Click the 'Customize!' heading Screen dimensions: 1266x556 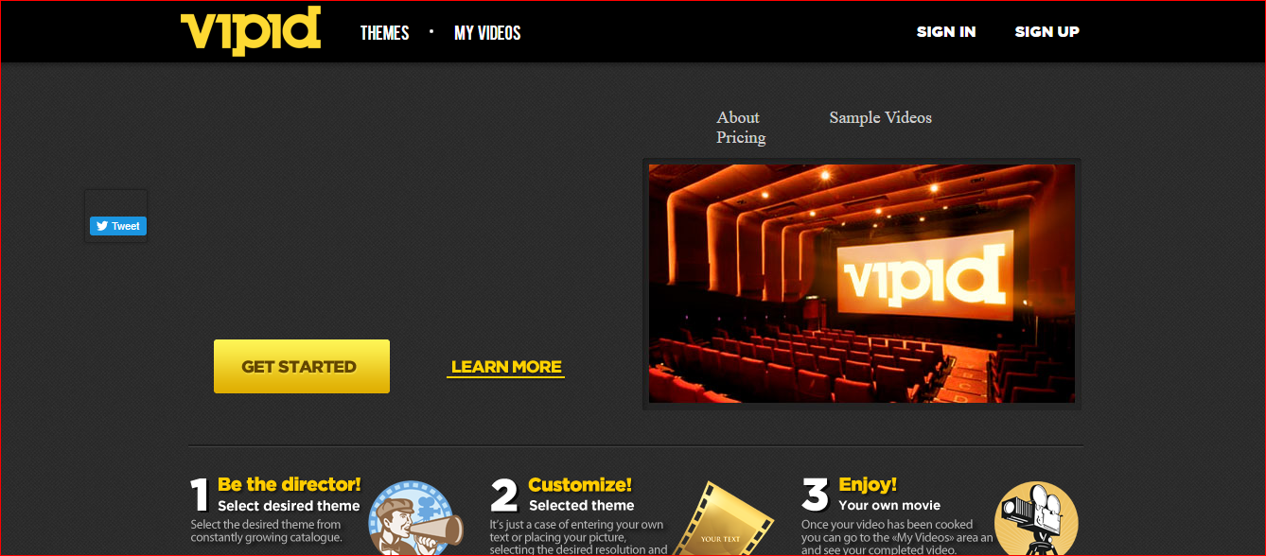coord(580,485)
